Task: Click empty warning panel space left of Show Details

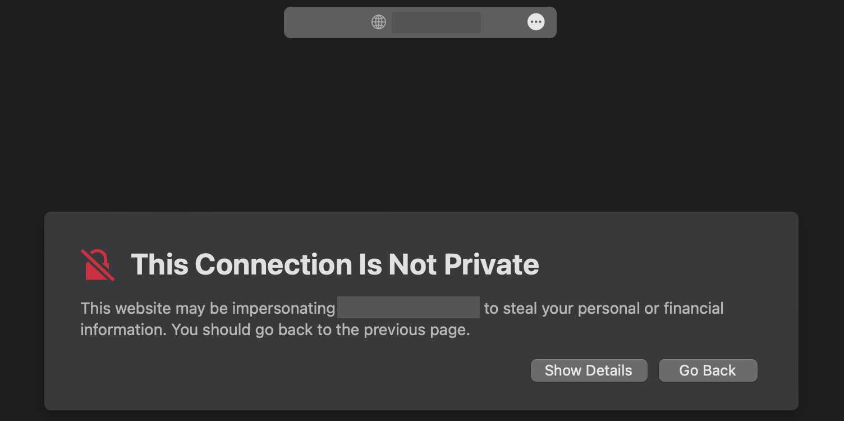Action: point(303,370)
